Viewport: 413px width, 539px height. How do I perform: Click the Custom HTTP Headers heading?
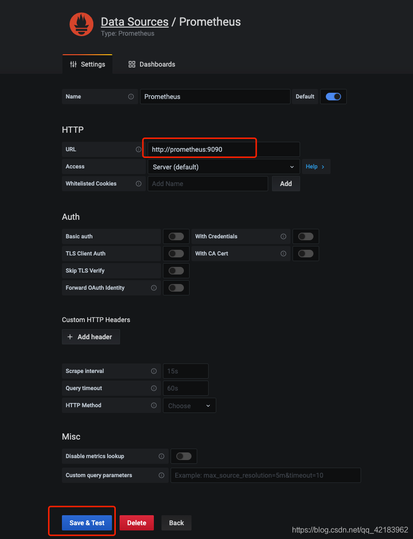(x=96, y=320)
